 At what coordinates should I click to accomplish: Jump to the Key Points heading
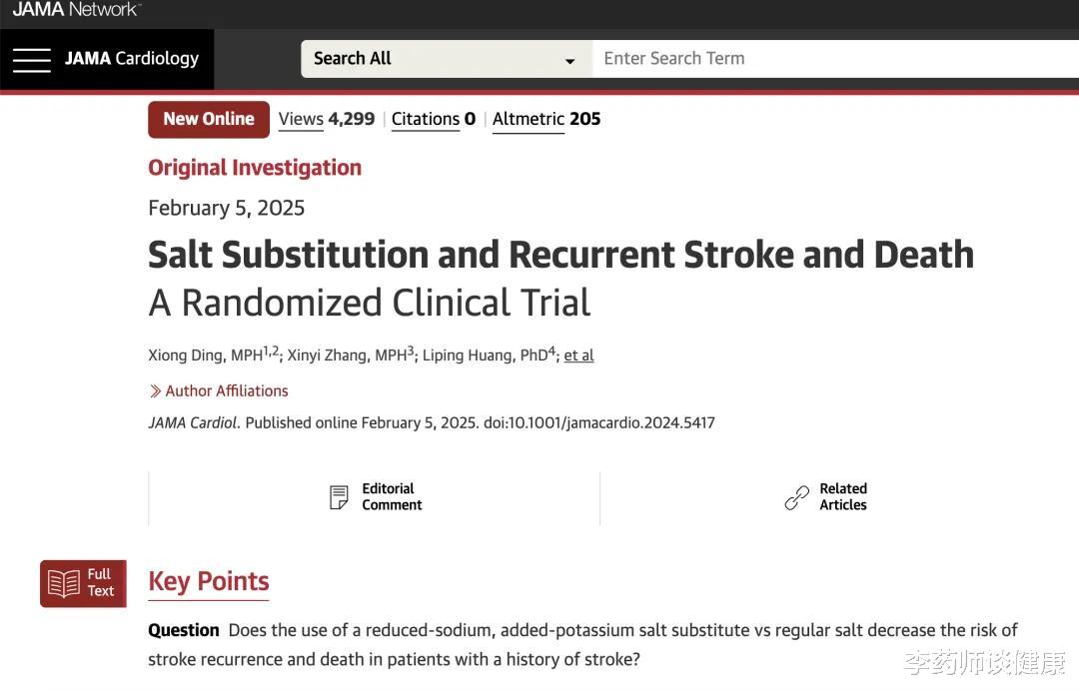coord(209,581)
